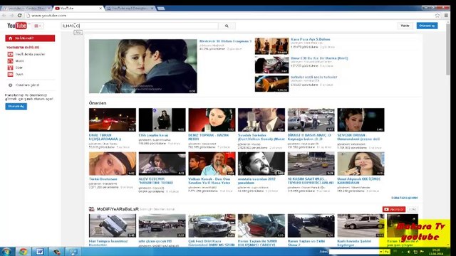Image resolution: width=456 pixels, height=256 pixels.
Task: Open the 'Bu Kız Bir Başka [RmC]' link
Action: (x=319, y=58)
